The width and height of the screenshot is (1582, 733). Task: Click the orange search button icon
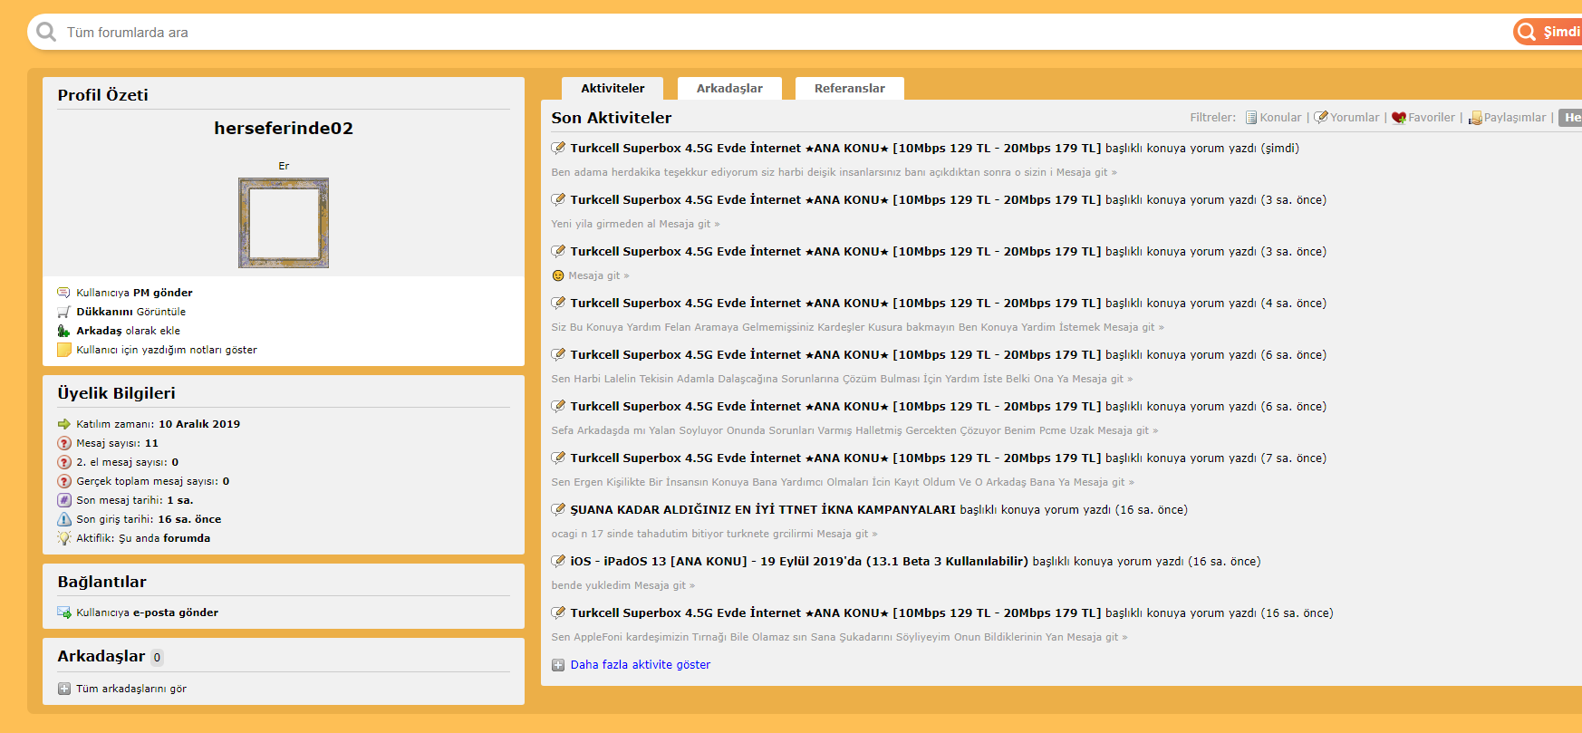tap(1527, 32)
